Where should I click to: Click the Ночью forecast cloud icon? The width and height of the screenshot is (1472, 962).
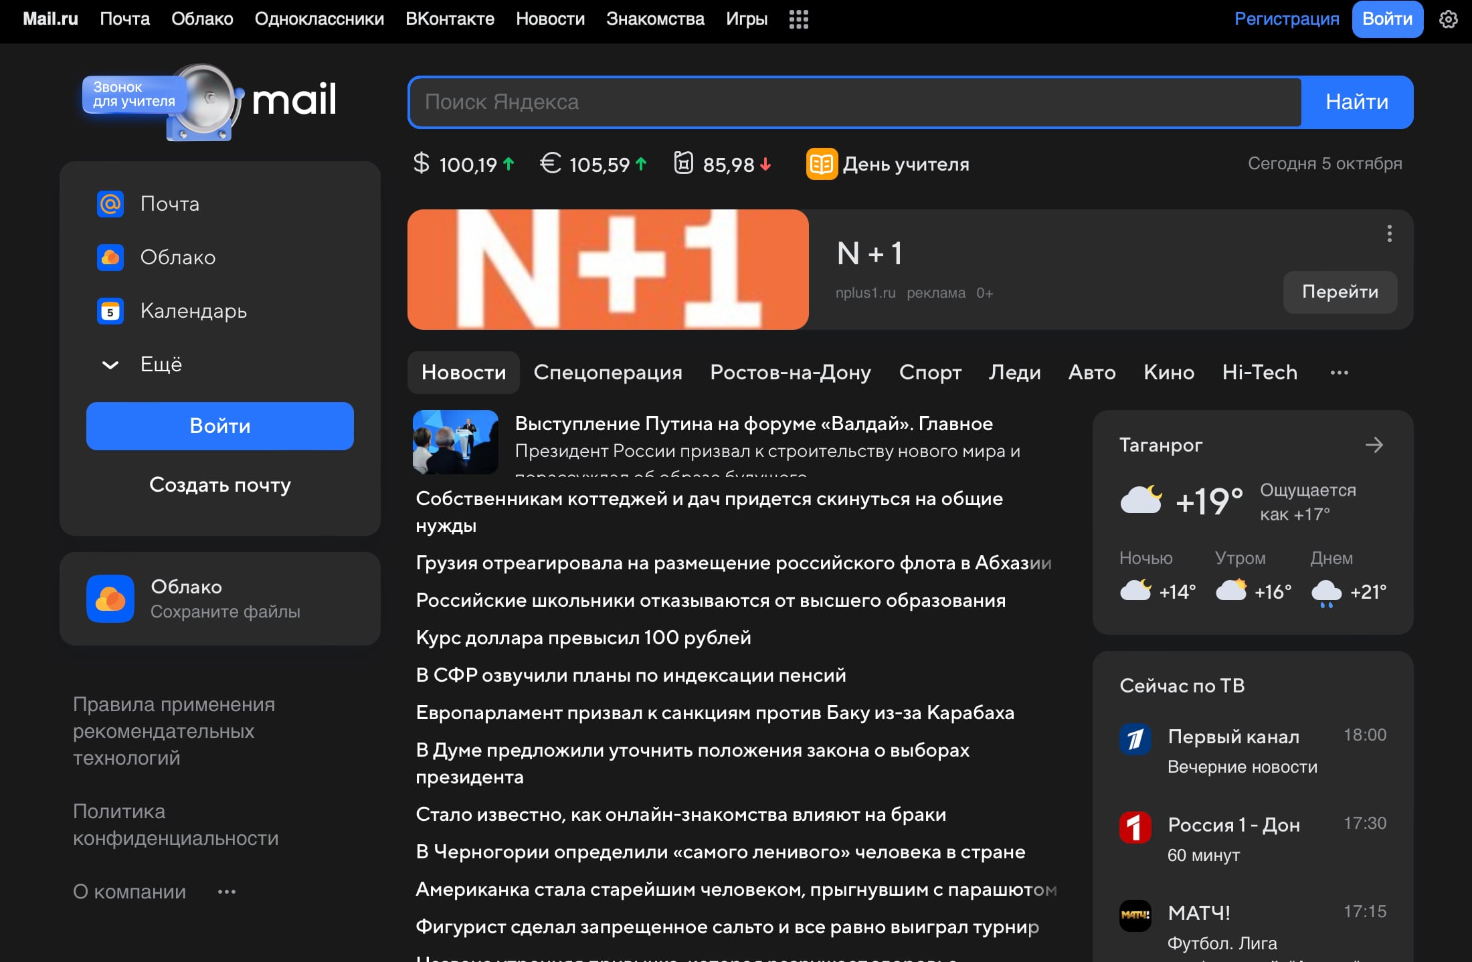(1135, 590)
